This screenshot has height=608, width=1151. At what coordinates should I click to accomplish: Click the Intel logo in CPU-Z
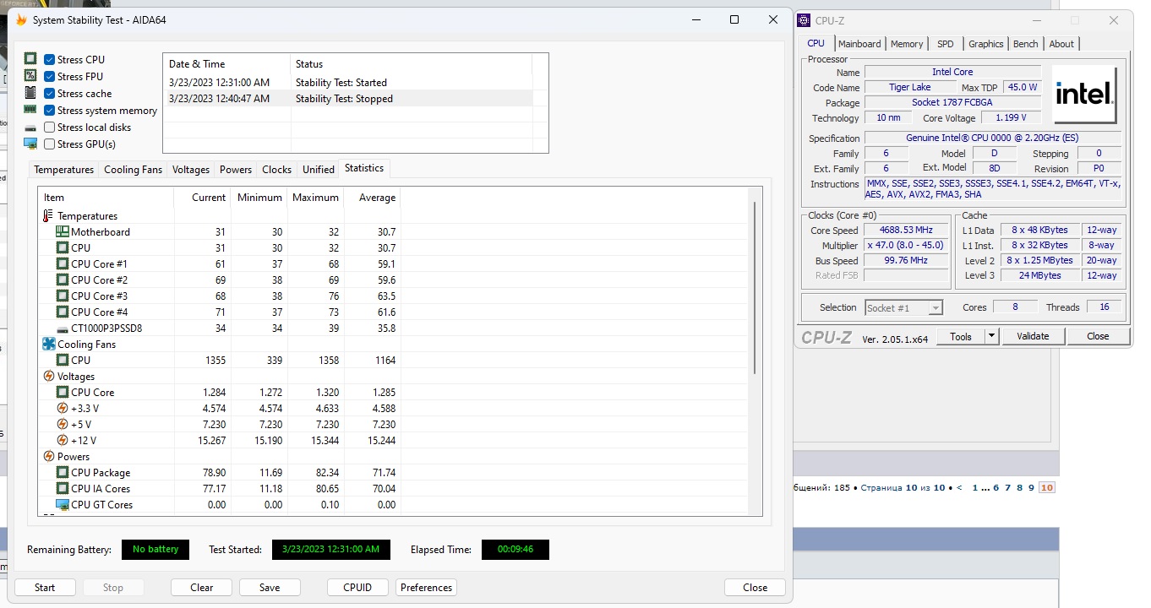click(x=1085, y=95)
